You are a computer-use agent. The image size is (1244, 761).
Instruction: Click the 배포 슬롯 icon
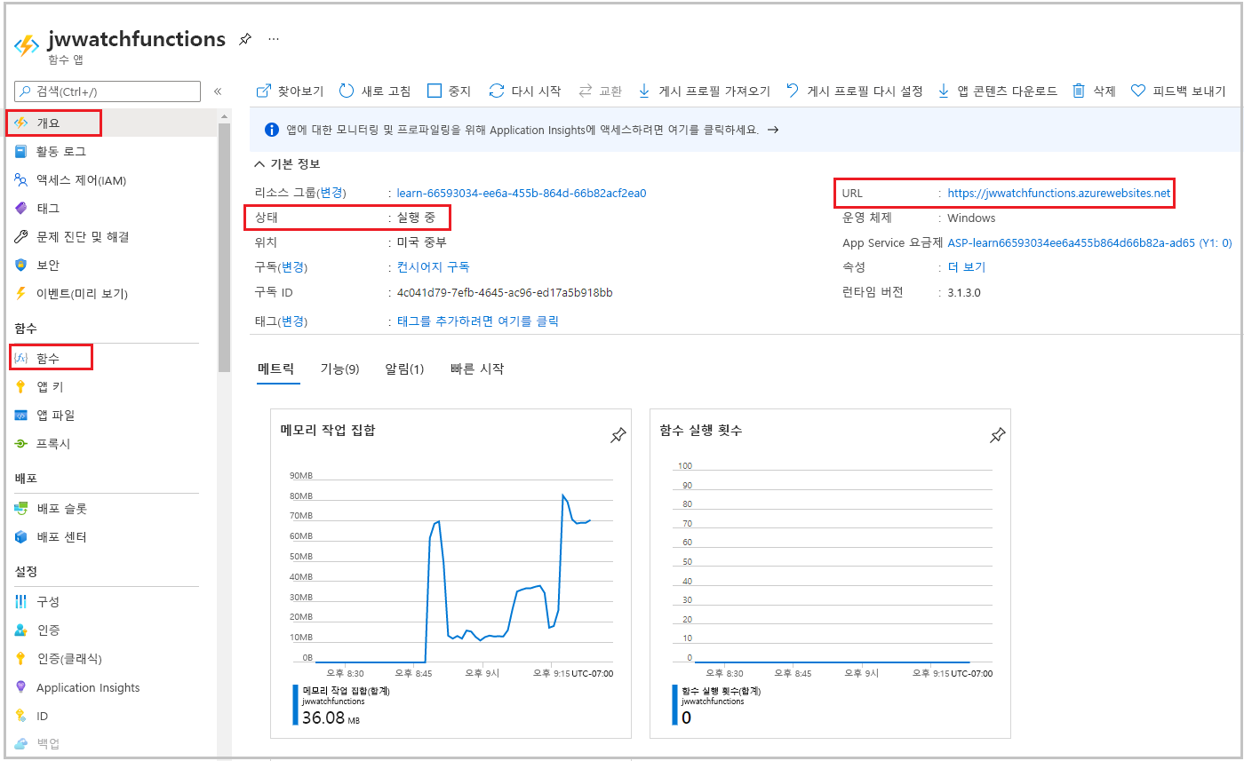pyautogui.click(x=21, y=509)
